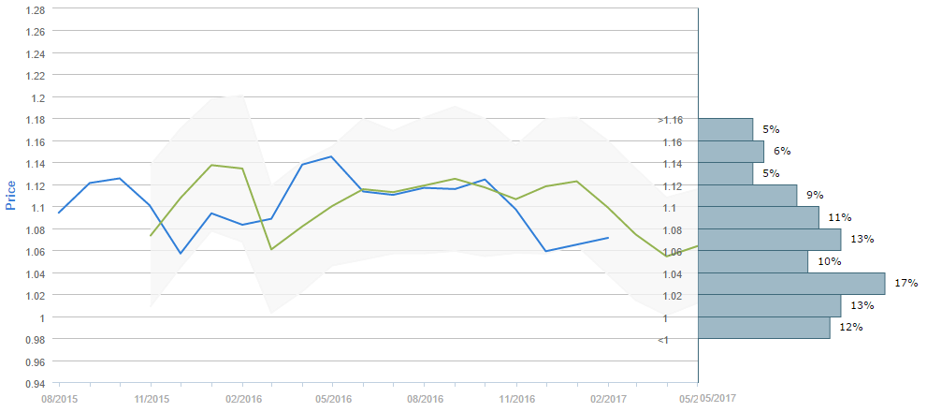Click the 11% histogram bar
The width and height of the screenshot is (927, 412).
[759, 217]
